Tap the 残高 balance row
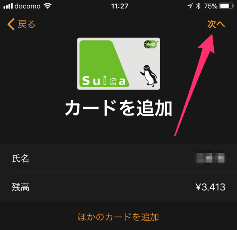 coord(118,187)
